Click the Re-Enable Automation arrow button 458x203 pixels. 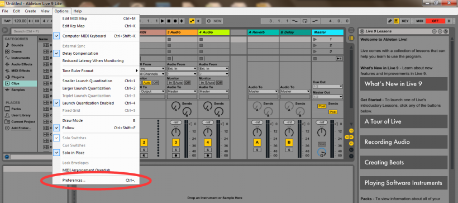point(199,21)
